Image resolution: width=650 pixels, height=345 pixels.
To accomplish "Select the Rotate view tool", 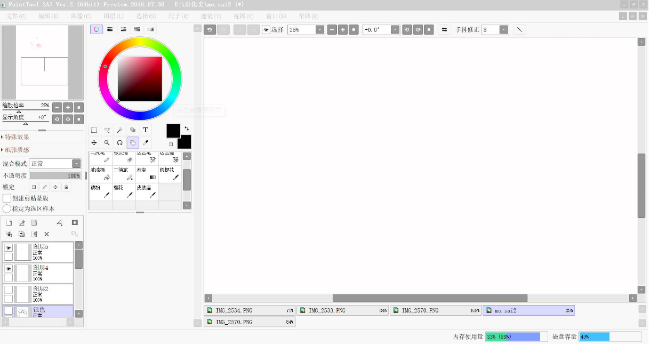I will point(120,143).
